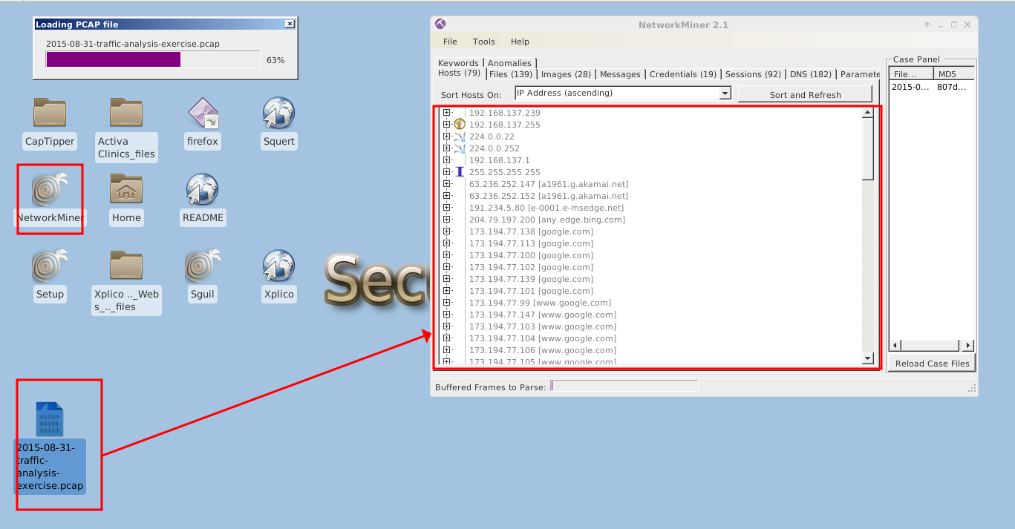
Task: Click the multicast icon beside 224.0.0.252
Action: (x=459, y=148)
